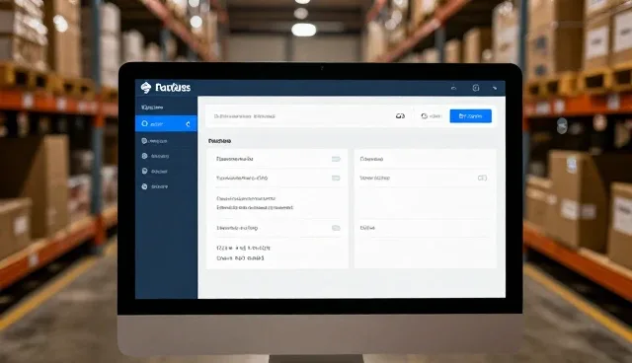Click the third sidebar item's icon
Screen dimensions: 632x363
(144, 156)
